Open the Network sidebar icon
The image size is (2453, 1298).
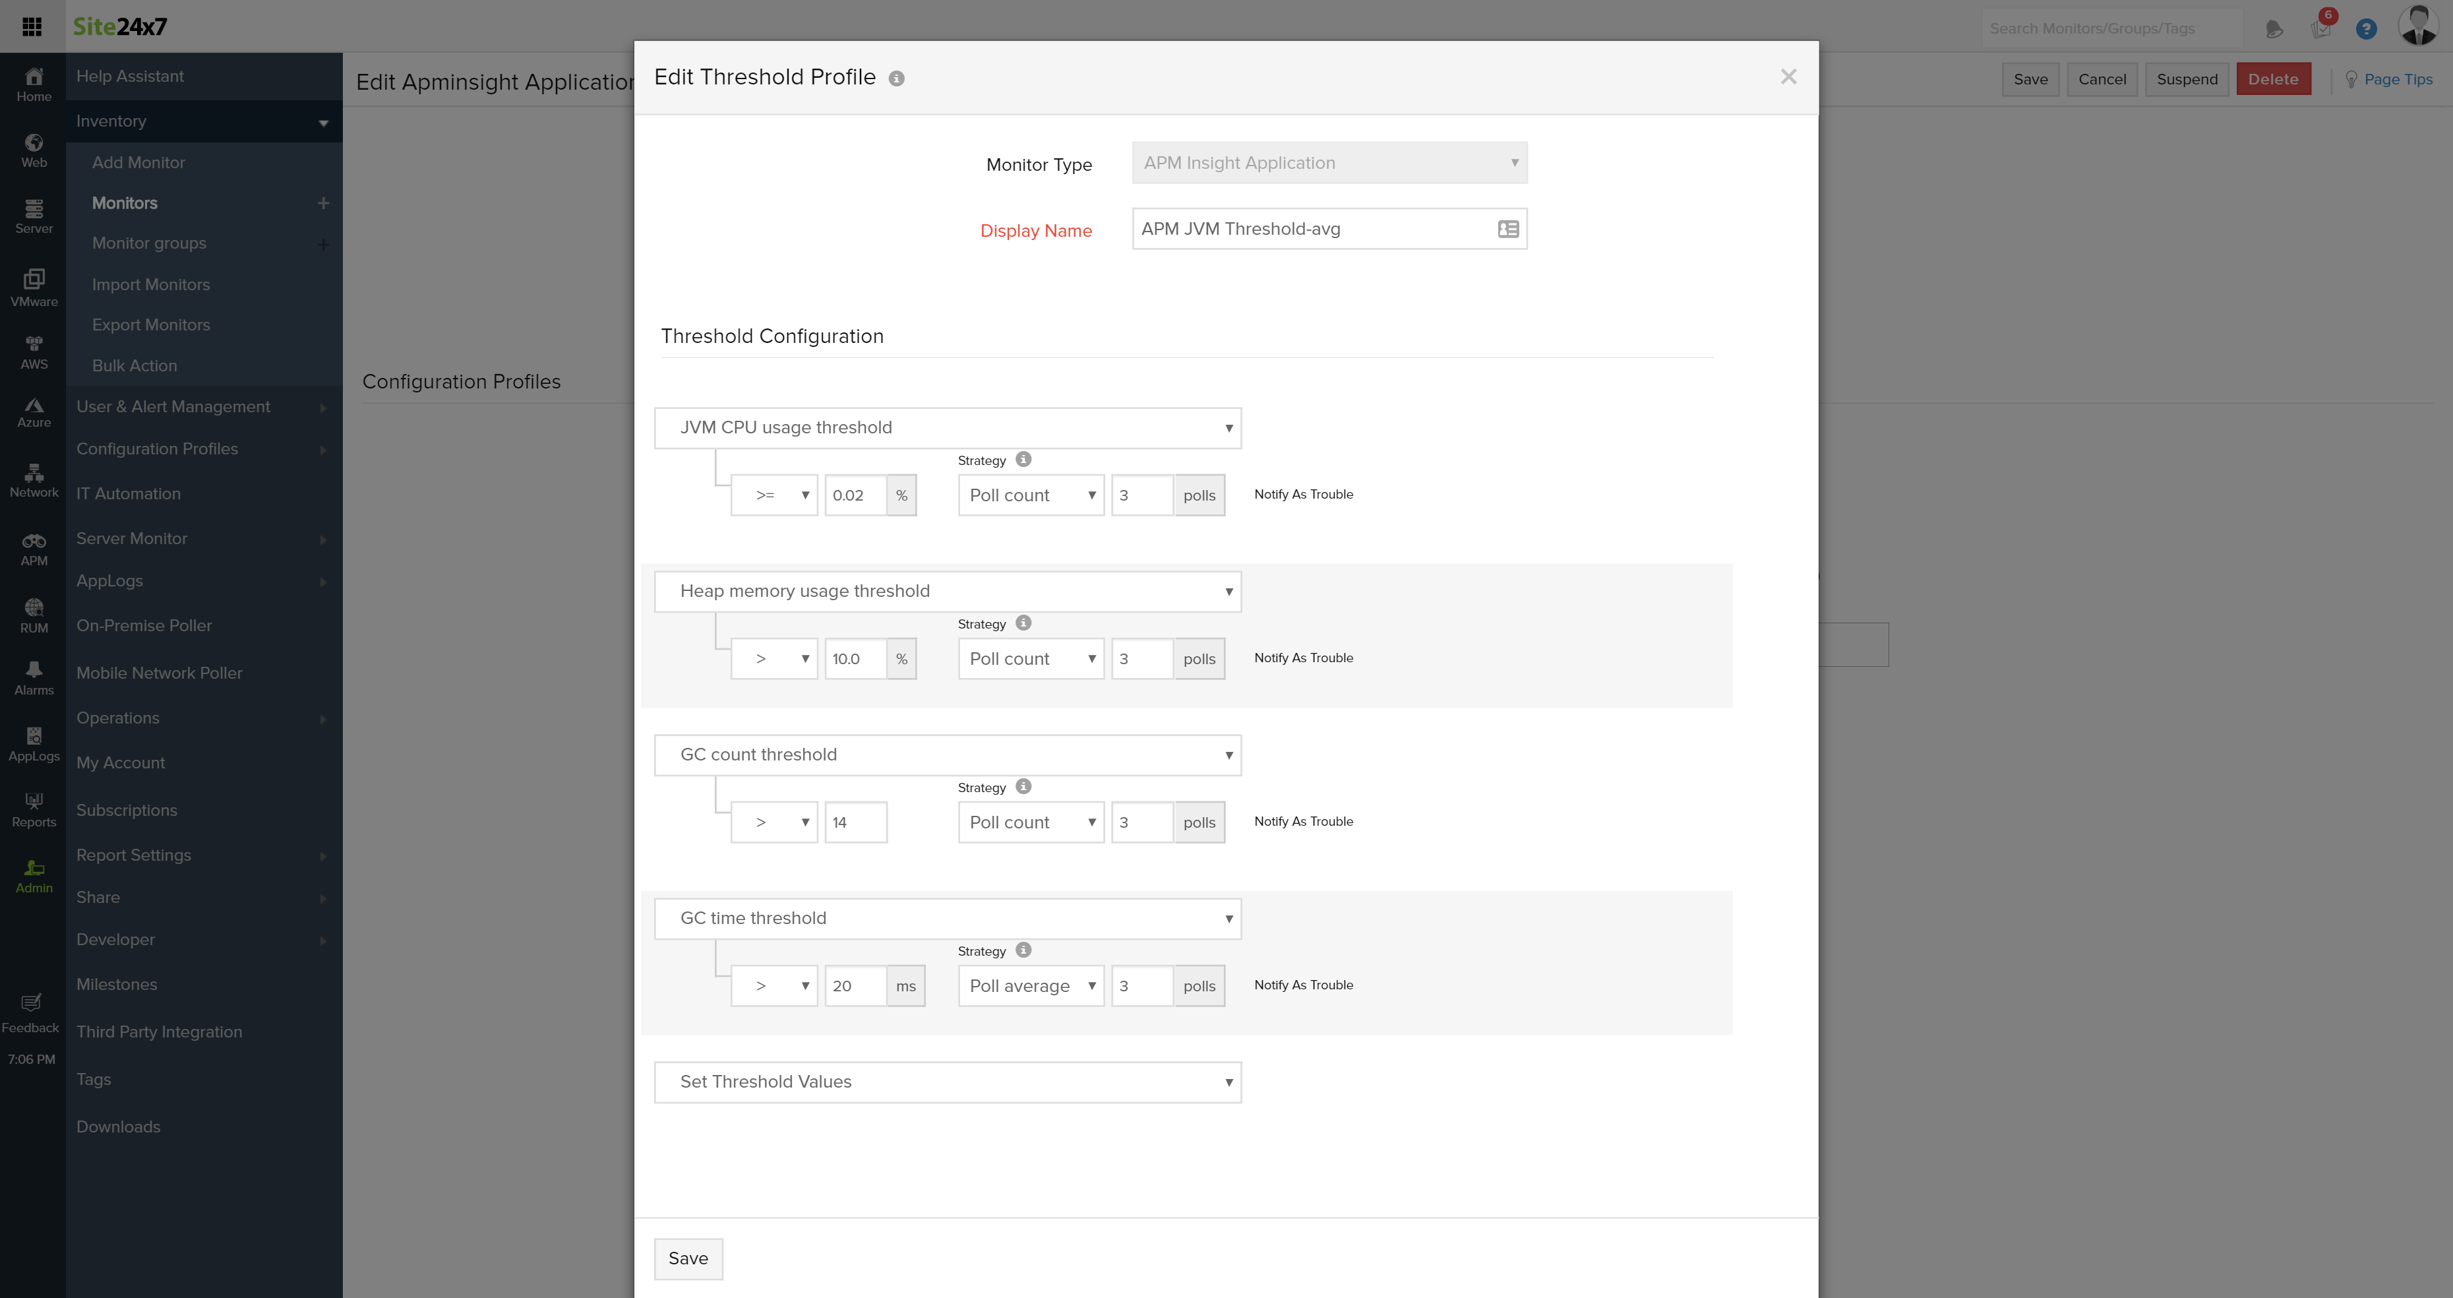[34, 480]
